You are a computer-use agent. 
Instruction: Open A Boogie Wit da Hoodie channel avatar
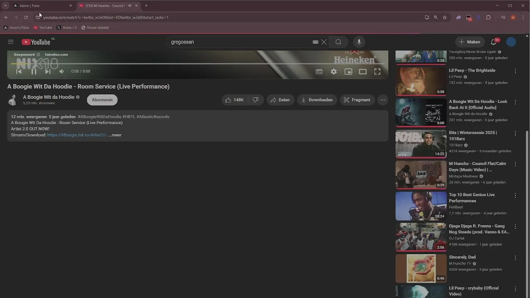13,100
